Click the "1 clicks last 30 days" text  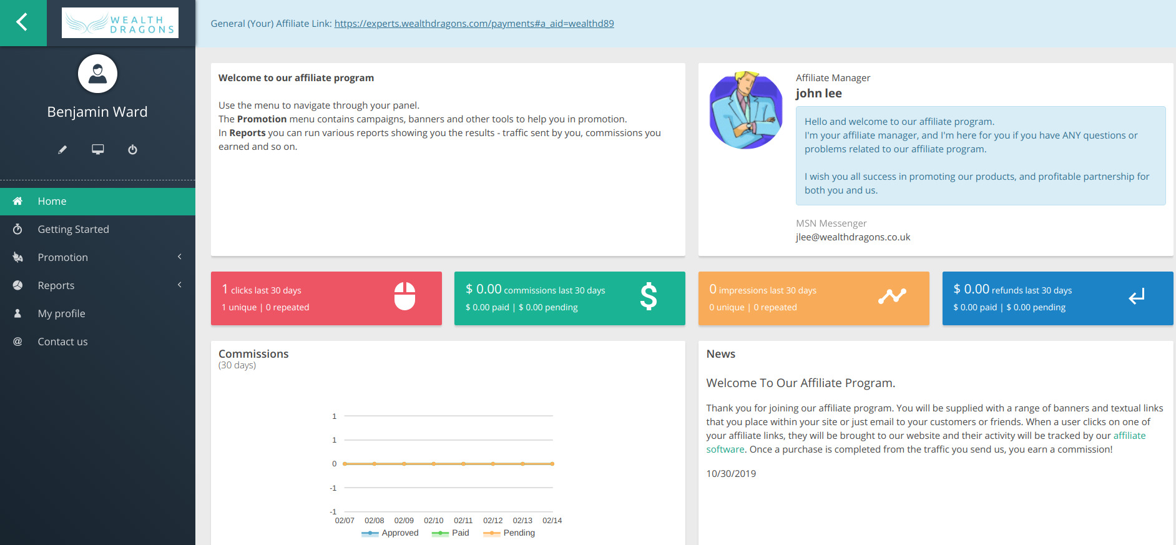[x=262, y=290]
